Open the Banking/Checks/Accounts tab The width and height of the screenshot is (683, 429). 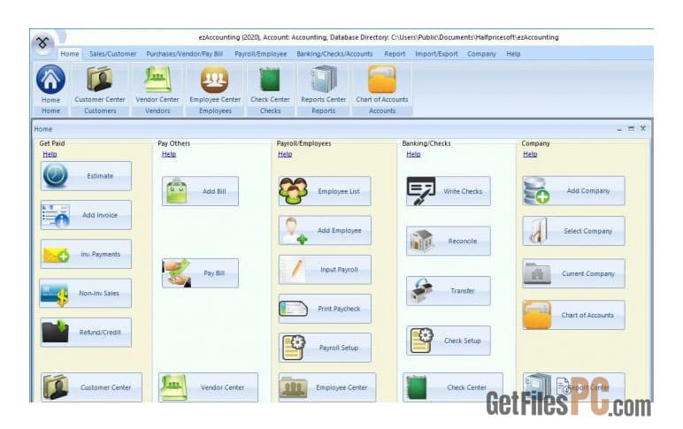click(334, 54)
